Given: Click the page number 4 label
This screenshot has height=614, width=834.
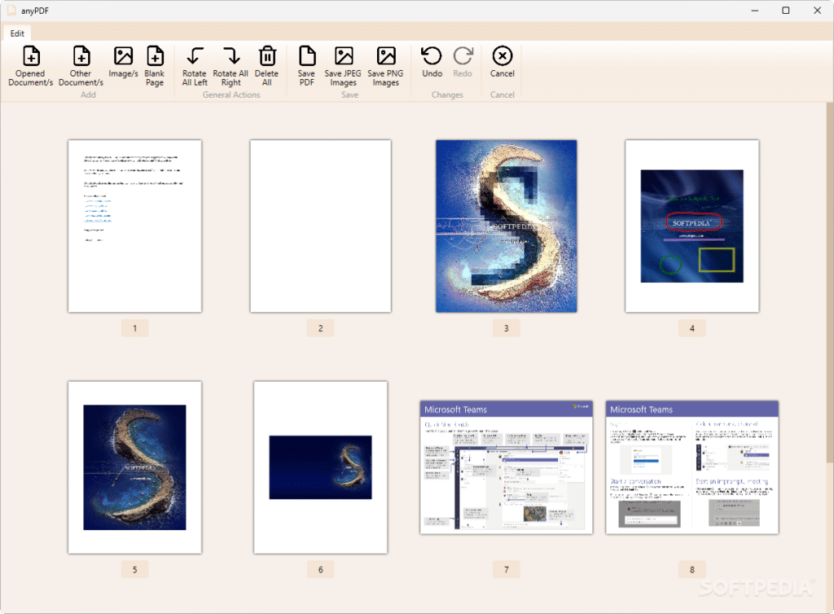Looking at the screenshot, I should [692, 328].
